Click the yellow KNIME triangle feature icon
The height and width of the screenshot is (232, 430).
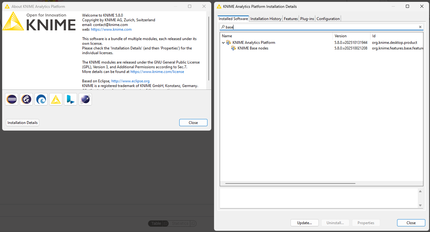56,99
